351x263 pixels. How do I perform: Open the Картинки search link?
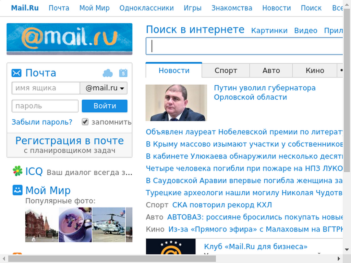pyautogui.click(x=269, y=30)
